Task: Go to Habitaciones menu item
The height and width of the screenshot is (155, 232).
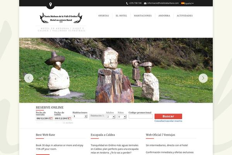Action: (x=143, y=15)
